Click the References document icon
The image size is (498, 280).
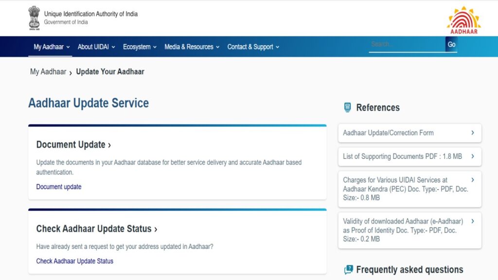[x=347, y=107]
